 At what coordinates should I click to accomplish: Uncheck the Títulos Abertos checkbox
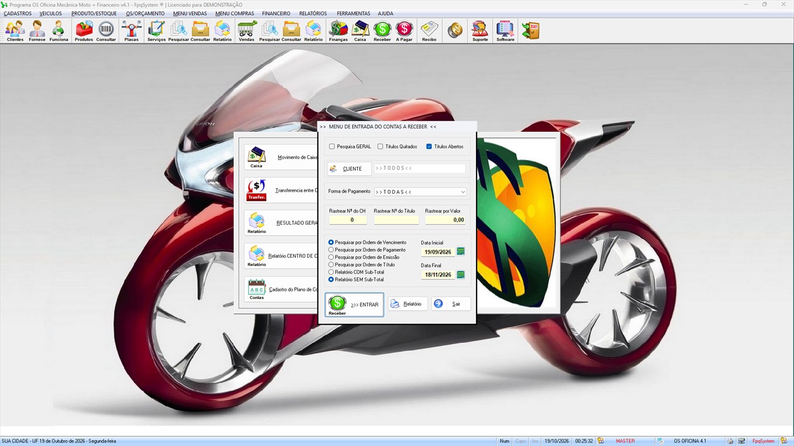coord(429,146)
